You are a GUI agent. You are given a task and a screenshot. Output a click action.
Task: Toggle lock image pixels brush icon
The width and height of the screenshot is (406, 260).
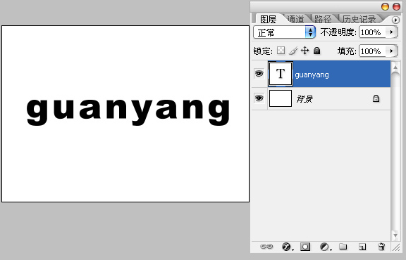pyautogui.click(x=293, y=51)
